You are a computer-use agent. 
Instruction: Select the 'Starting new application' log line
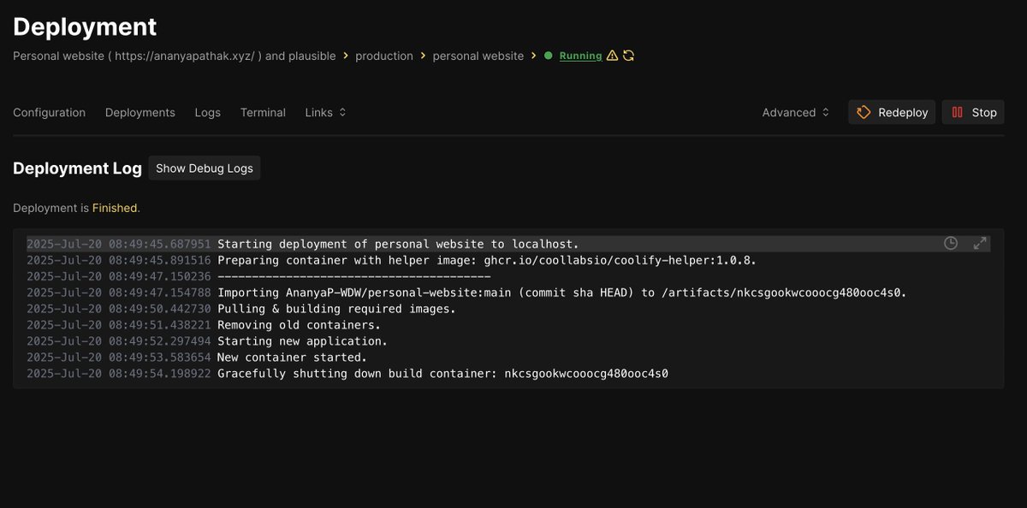pyautogui.click(x=508, y=341)
